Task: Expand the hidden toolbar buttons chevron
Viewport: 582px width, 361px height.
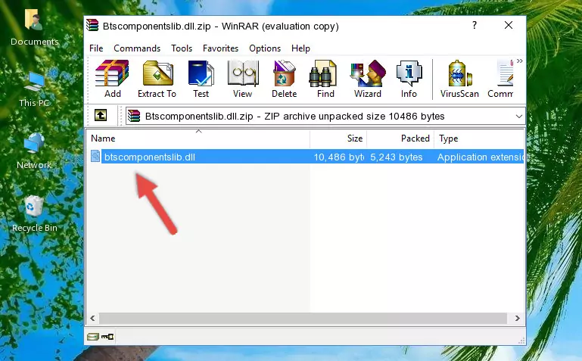Action: [520, 61]
